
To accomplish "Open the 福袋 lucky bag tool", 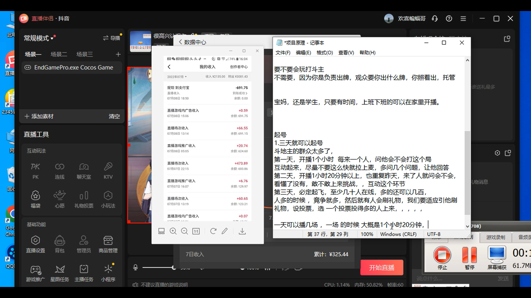I will pyautogui.click(x=35, y=199).
